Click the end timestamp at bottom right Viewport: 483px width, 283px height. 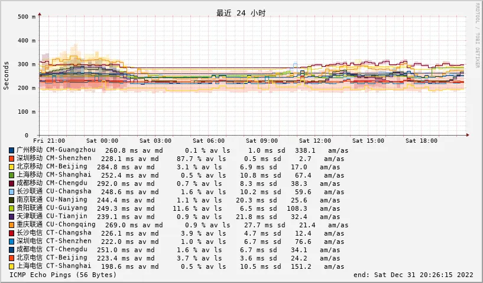pos(413,275)
